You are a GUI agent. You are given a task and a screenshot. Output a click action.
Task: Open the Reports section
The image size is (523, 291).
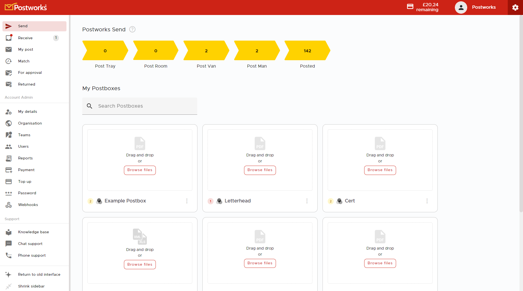click(x=26, y=158)
